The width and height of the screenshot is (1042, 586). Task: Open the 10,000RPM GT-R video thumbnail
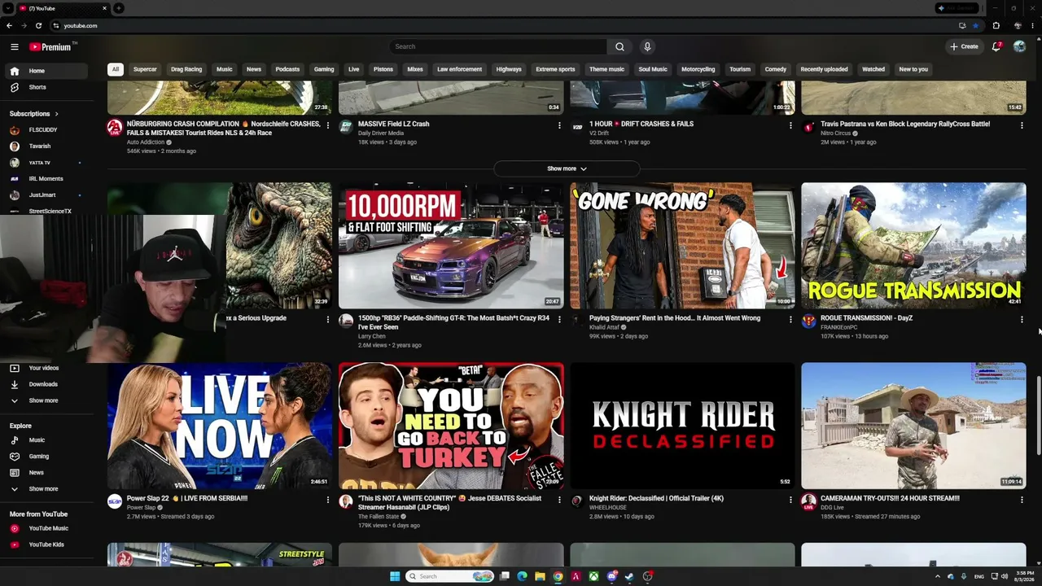click(x=451, y=246)
